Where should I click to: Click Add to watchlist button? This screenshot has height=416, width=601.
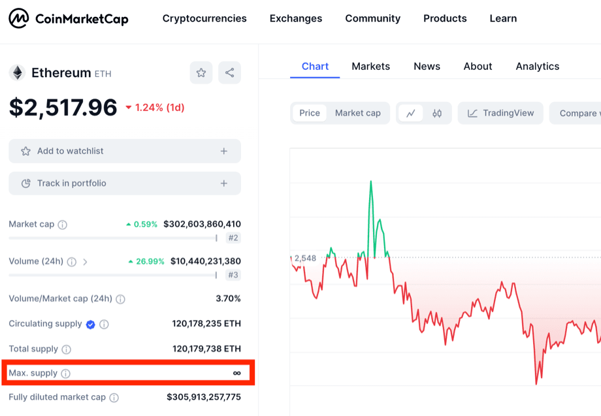tap(125, 151)
